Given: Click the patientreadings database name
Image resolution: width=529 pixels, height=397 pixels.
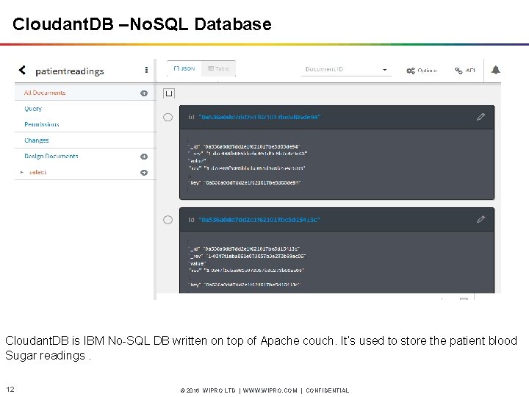Looking at the screenshot, I should [x=70, y=71].
